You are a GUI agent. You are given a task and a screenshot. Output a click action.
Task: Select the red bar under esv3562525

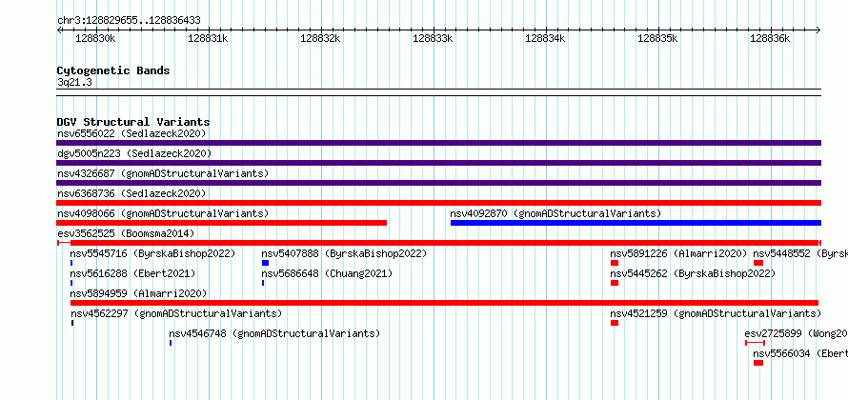438,243
